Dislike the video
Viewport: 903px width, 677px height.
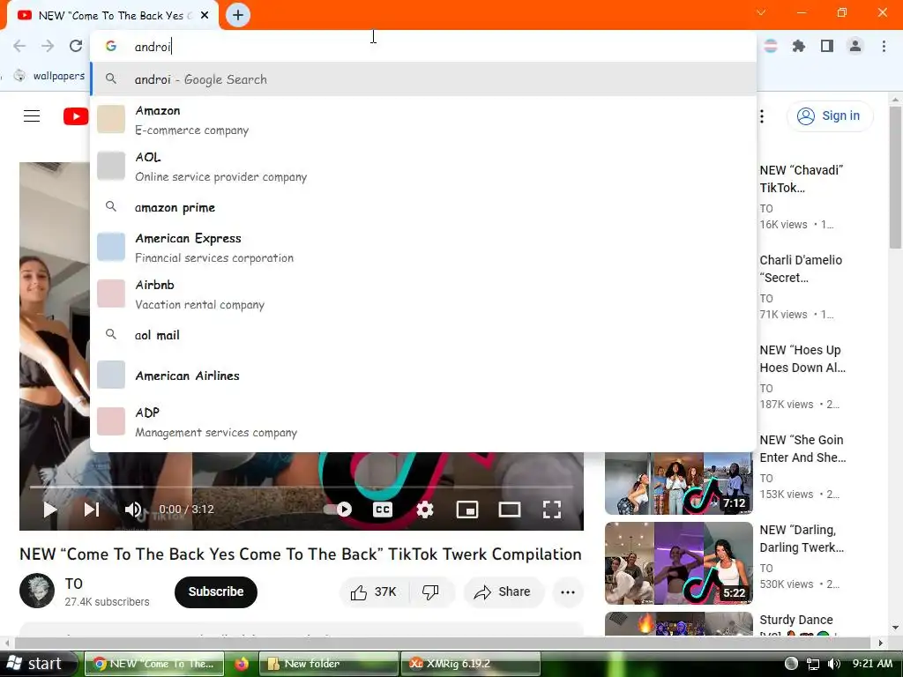pos(430,591)
